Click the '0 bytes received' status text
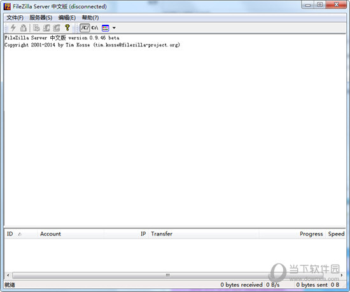This screenshot has height=292, width=350. click(241, 285)
